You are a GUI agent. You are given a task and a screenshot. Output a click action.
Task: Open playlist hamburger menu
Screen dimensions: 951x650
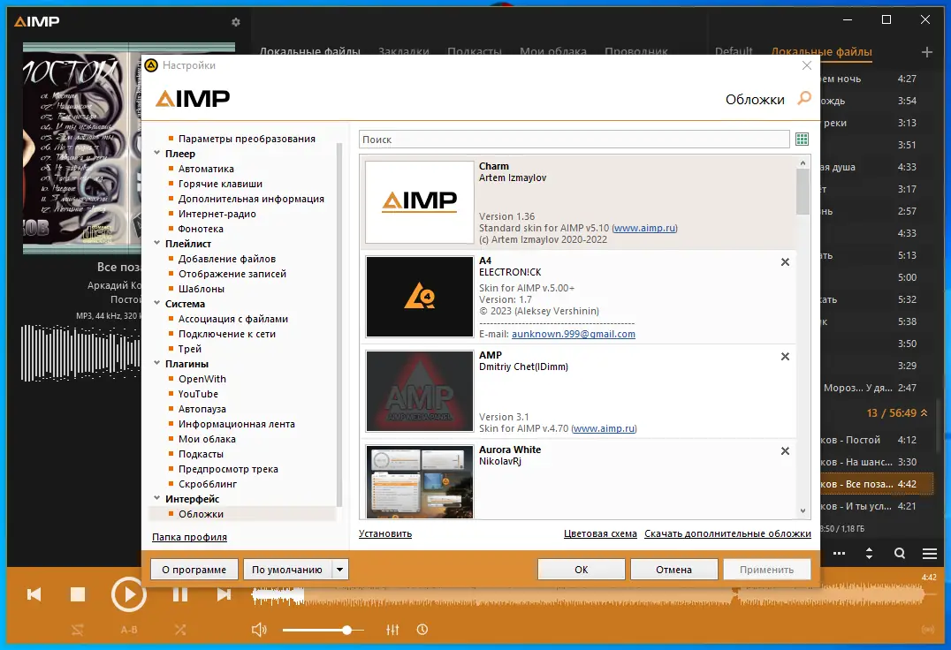pos(929,553)
